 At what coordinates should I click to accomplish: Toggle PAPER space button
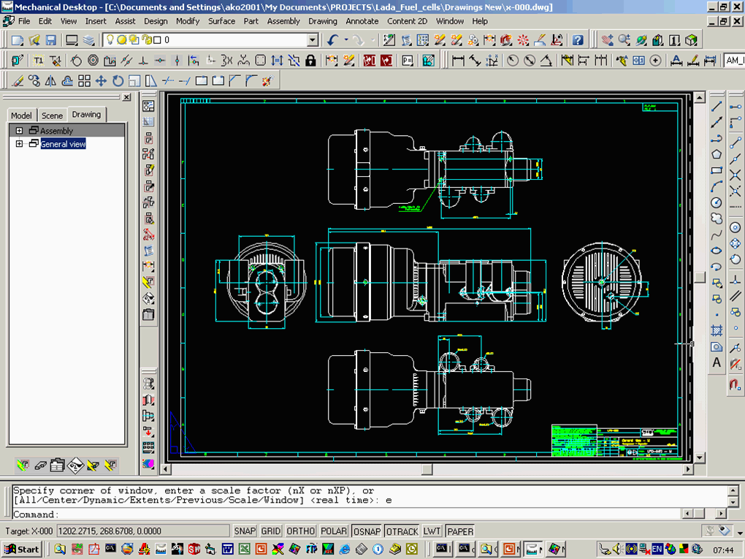coord(460,531)
